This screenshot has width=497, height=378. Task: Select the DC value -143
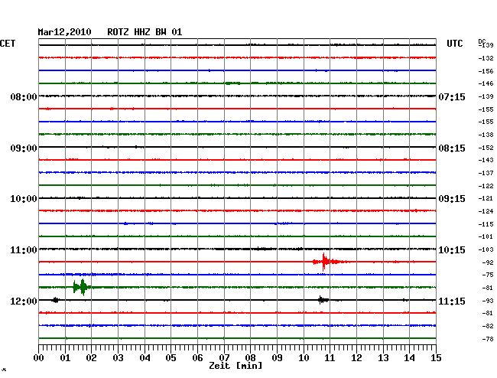click(486, 160)
